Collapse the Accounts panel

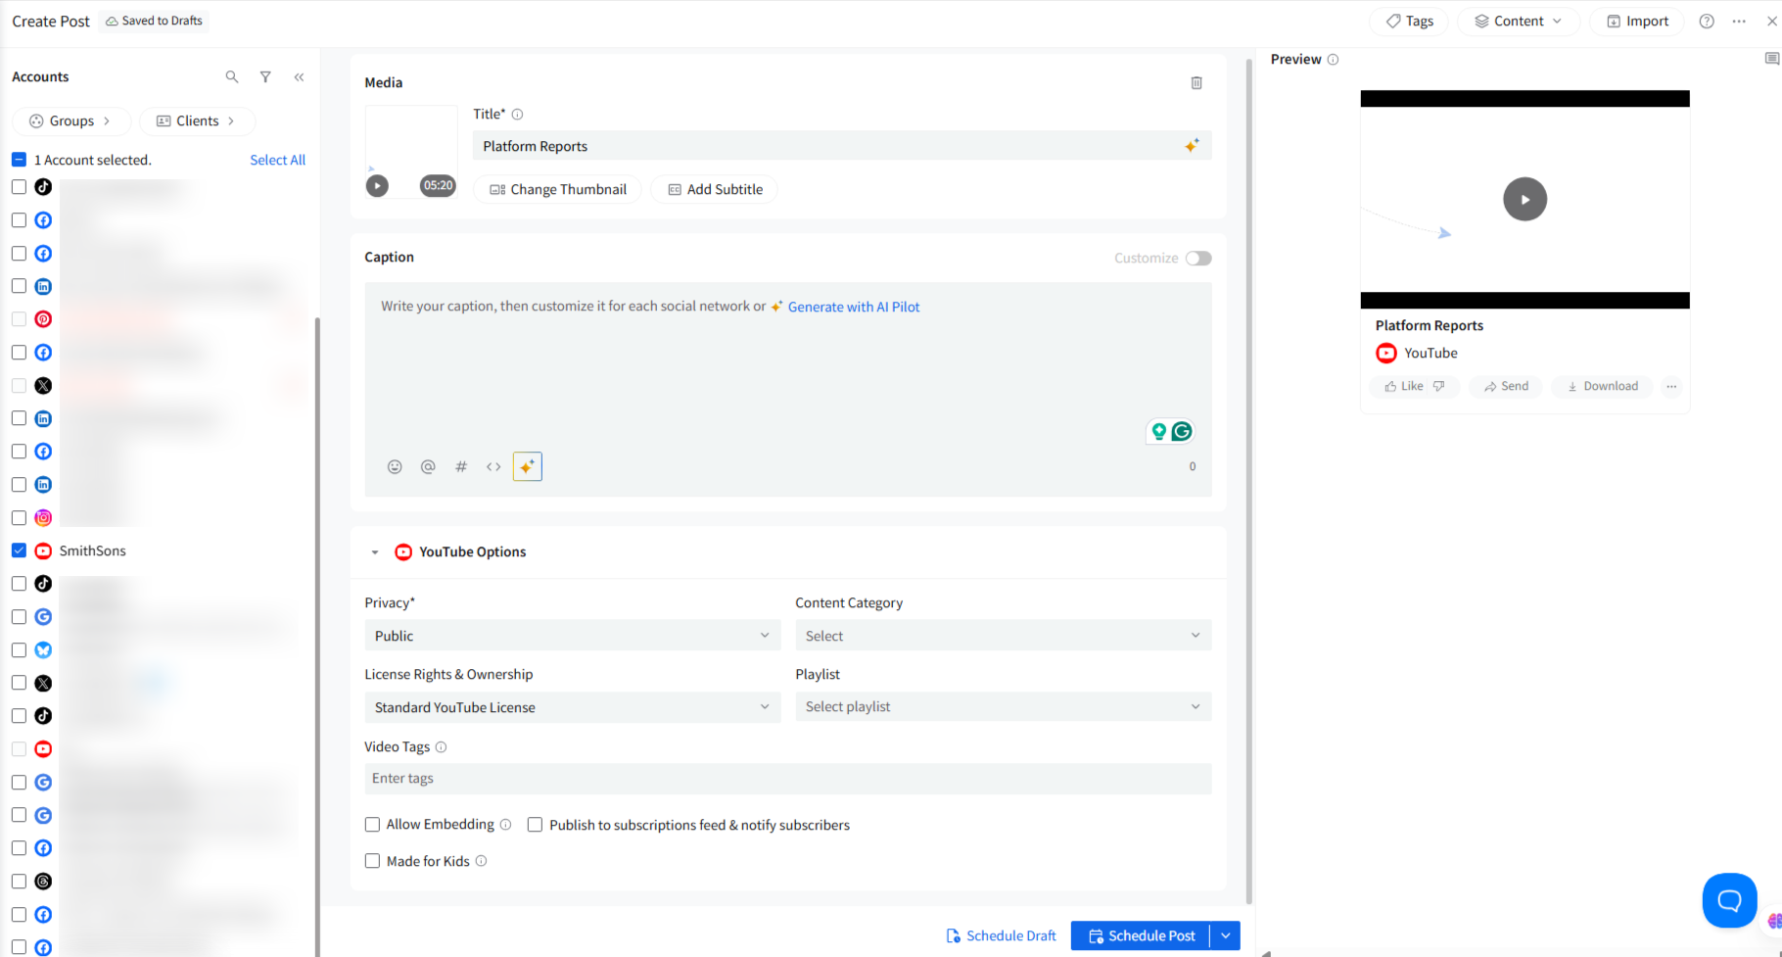pos(300,76)
